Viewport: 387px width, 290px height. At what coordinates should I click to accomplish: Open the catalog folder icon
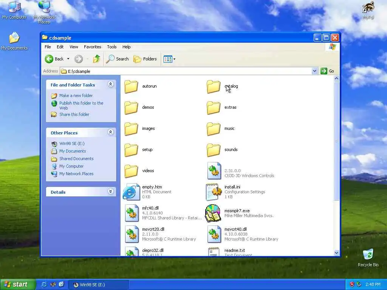tap(214, 86)
